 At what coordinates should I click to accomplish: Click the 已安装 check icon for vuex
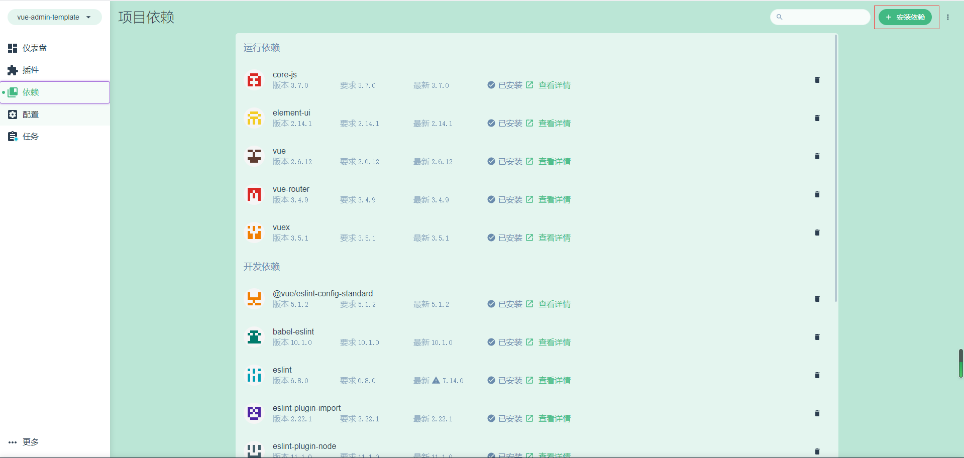tap(491, 238)
